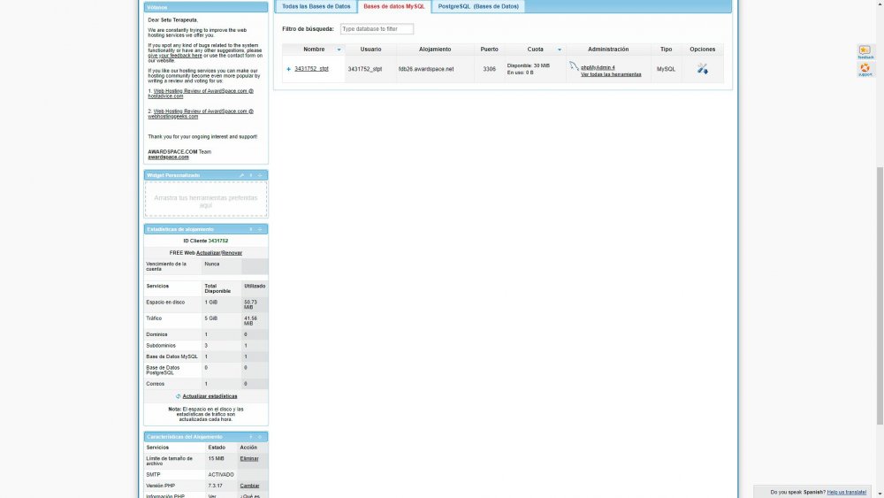Click Eliminar for file size limit
Image resolution: width=884 pixels, height=498 pixels.
tap(249, 458)
